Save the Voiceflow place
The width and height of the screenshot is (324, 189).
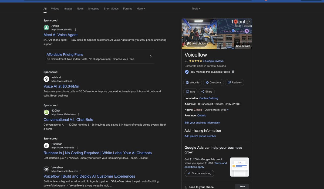click(x=190, y=92)
